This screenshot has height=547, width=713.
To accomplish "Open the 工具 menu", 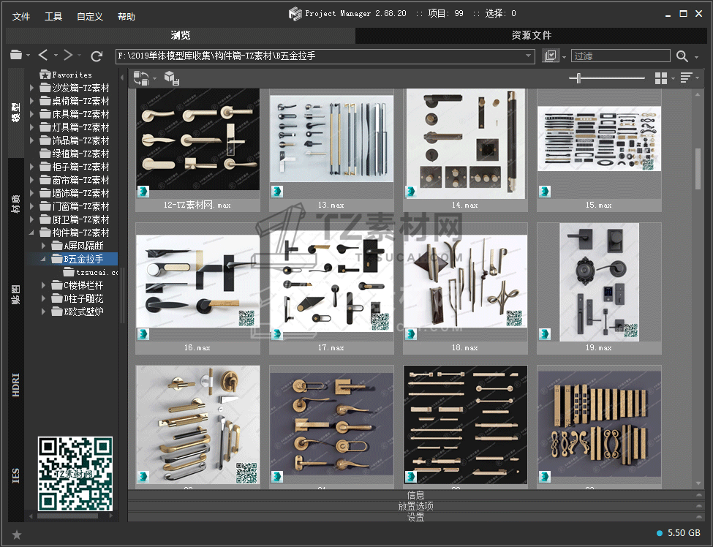I will click(53, 16).
